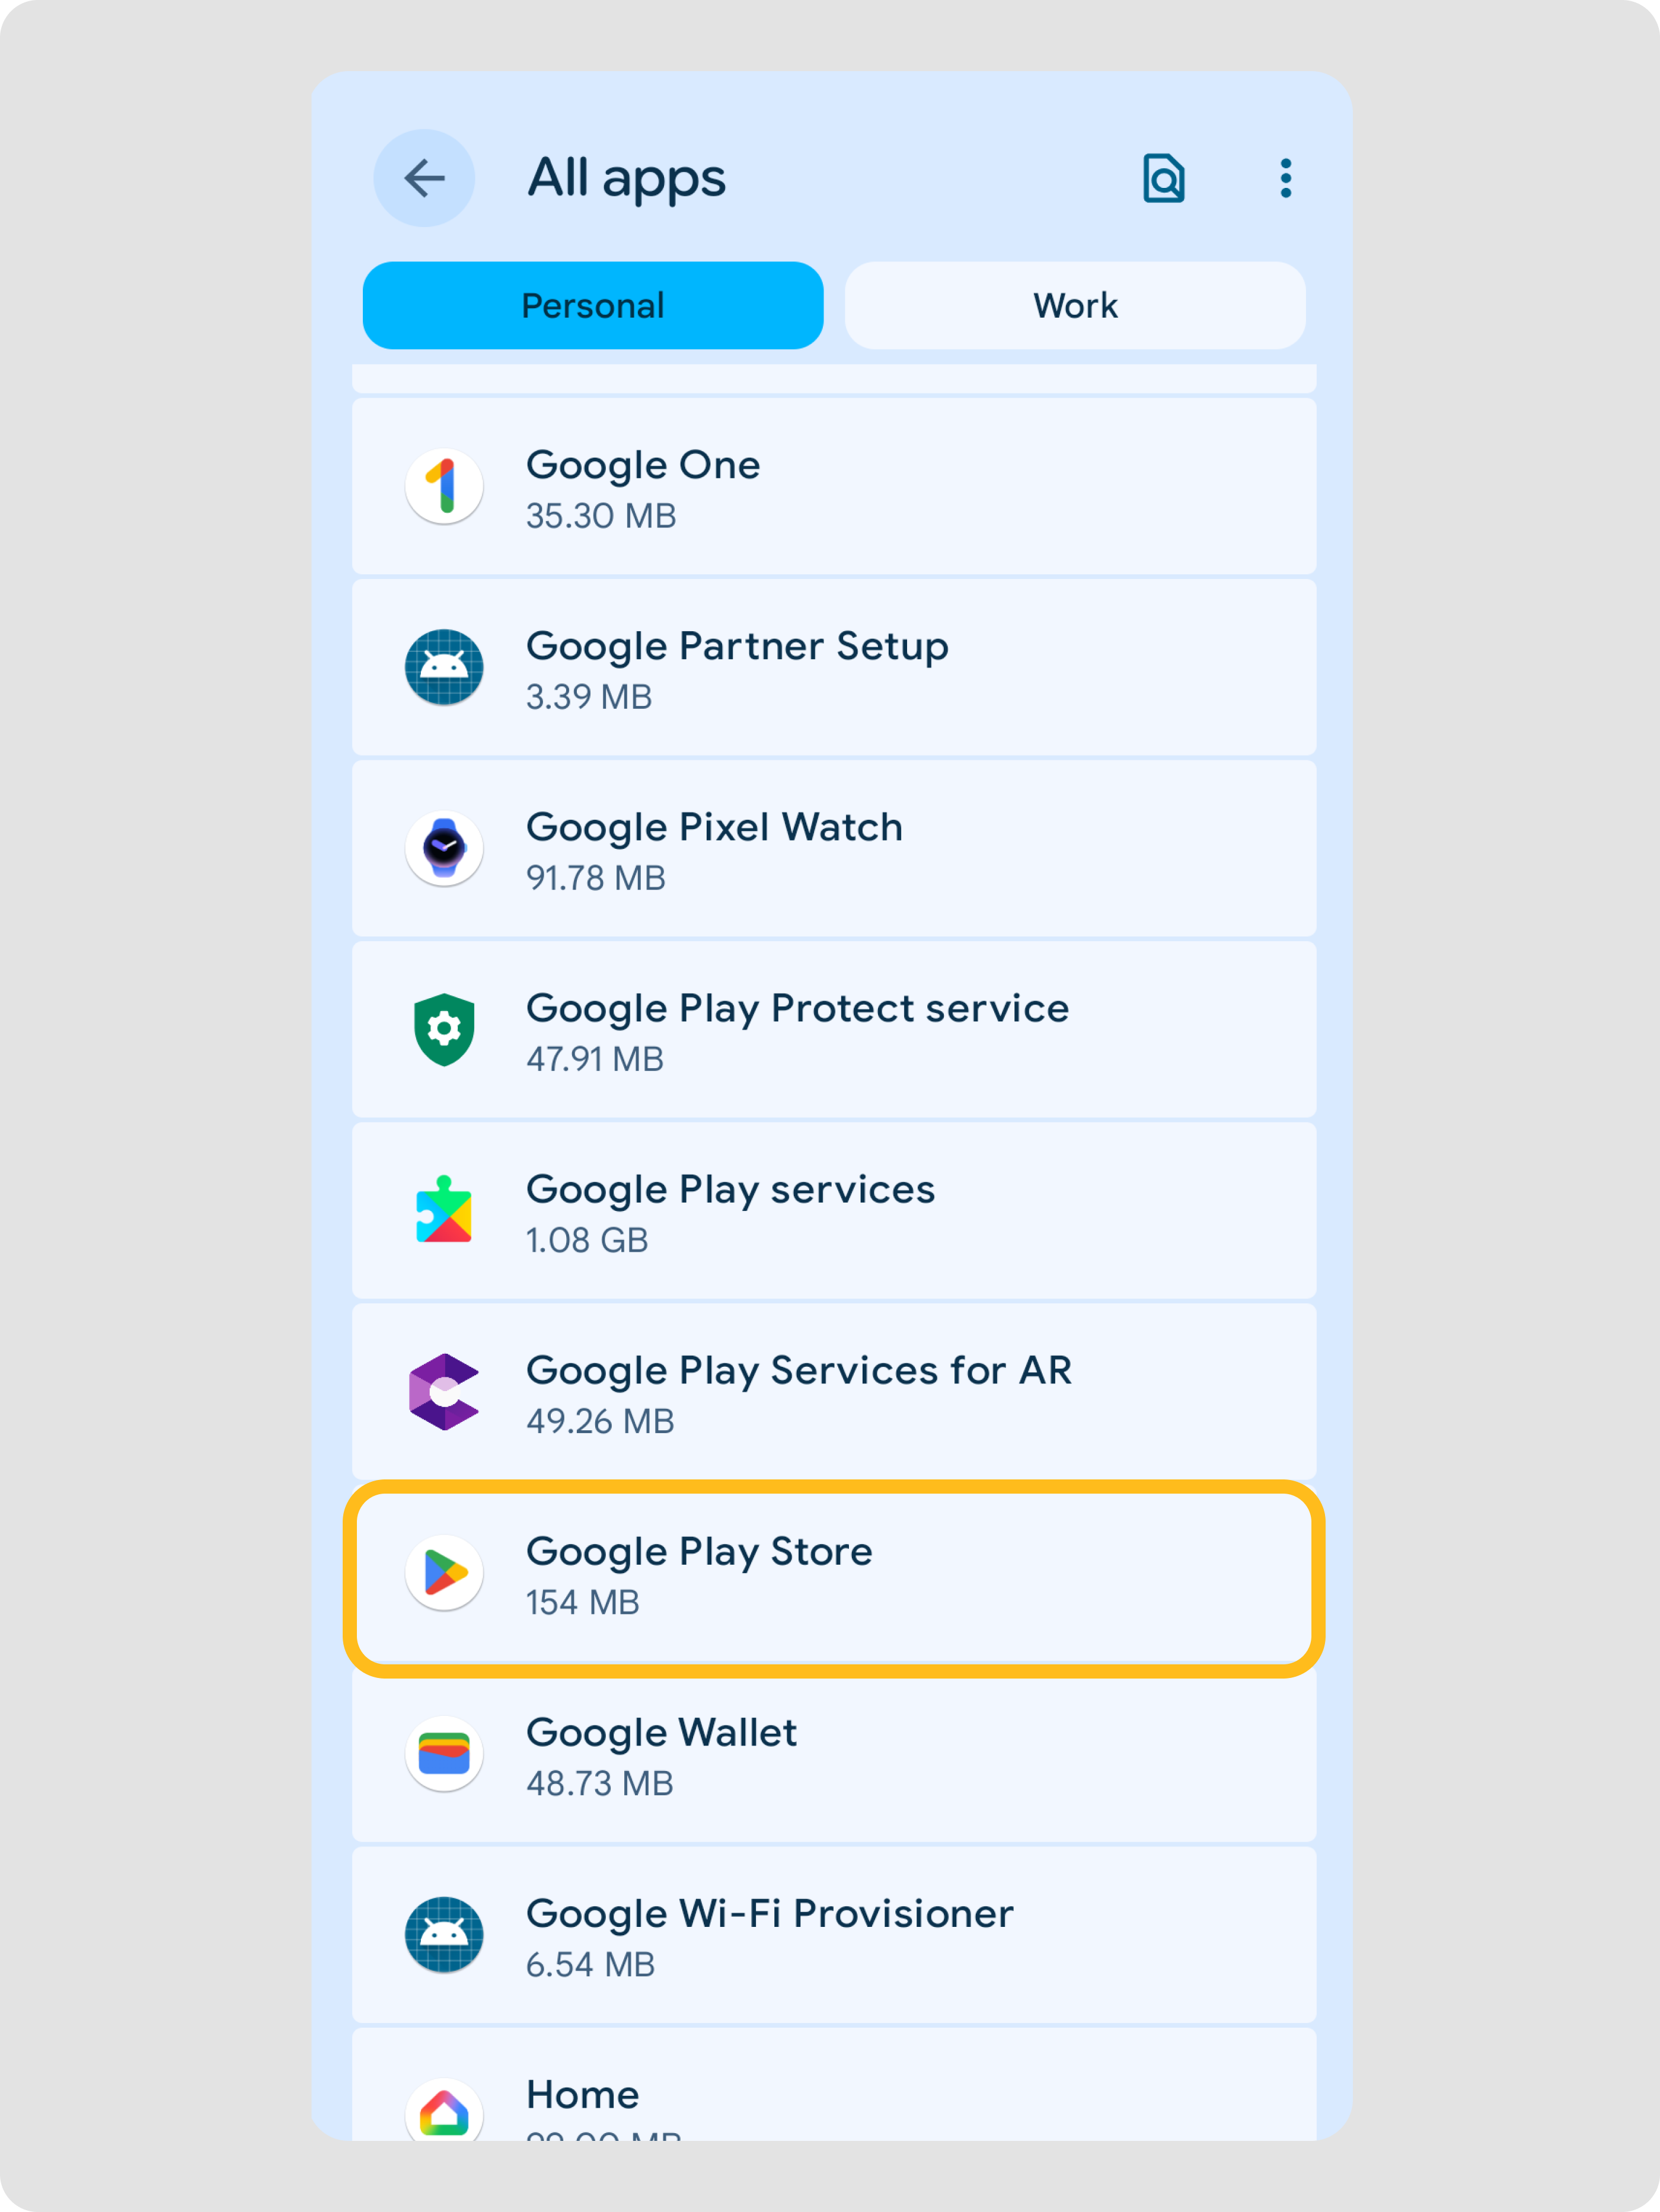Tap the Google One app icon
The width and height of the screenshot is (1660, 2212).
pyautogui.click(x=444, y=486)
